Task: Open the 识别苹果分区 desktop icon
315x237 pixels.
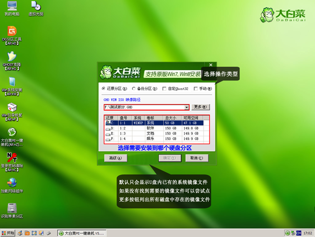Action: click(11, 209)
